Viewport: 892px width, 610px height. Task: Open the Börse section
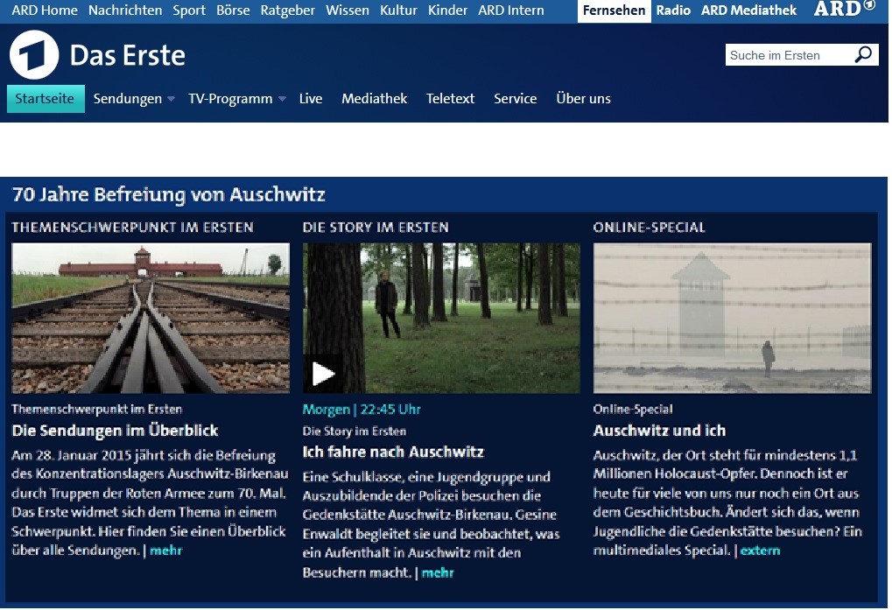coord(233,11)
